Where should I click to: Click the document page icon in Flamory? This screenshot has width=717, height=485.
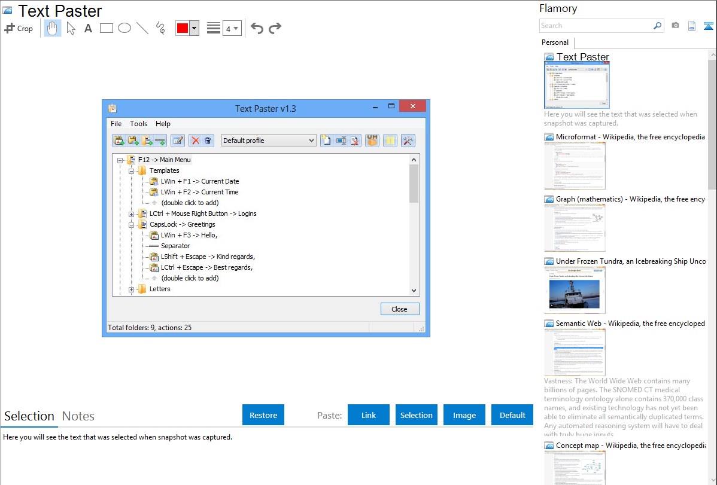click(692, 26)
